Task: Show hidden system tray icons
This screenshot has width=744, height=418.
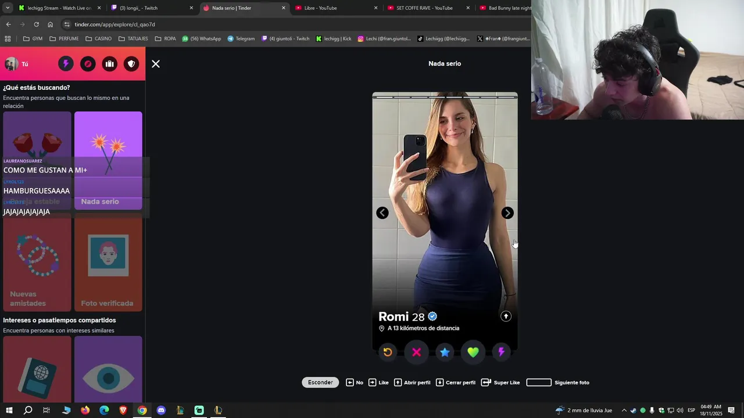Action: [624, 410]
